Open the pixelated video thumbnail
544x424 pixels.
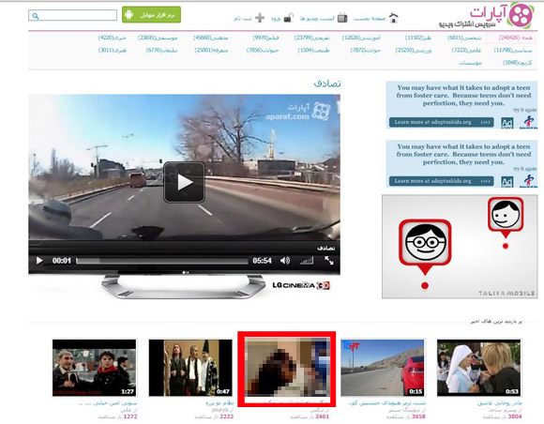pyautogui.click(x=287, y=367)
